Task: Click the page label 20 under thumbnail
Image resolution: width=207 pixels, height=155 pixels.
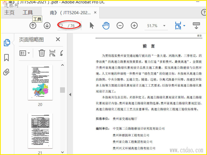Action: point(40,105)
